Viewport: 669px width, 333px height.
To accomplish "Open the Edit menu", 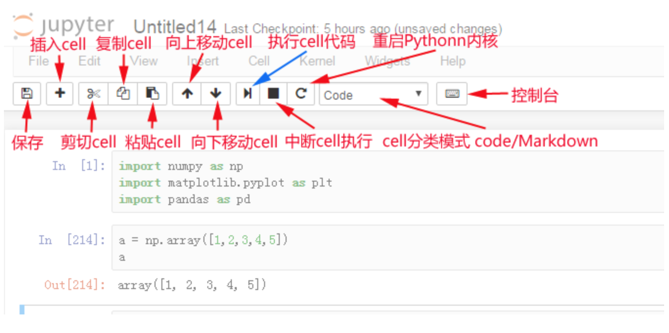I will pos(89,61).
